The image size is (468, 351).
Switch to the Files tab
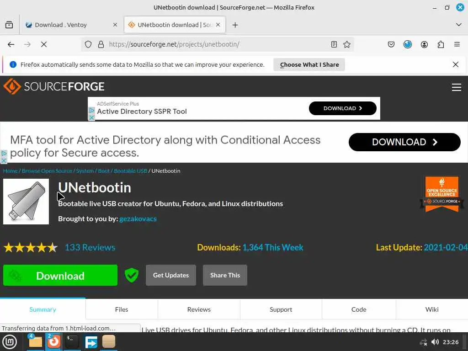122,309
